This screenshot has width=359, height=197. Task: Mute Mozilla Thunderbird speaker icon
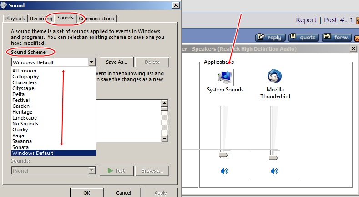pos(274,171)
